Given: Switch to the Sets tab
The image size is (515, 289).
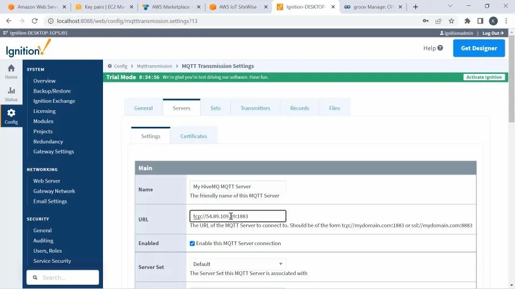Looking at the screenshot, I should [216, 108].
